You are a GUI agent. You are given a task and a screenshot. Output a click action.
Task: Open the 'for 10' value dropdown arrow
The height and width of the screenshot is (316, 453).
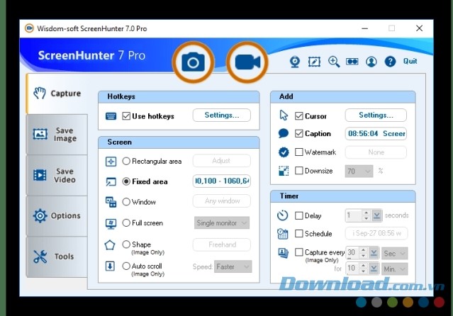coord(374,269)
